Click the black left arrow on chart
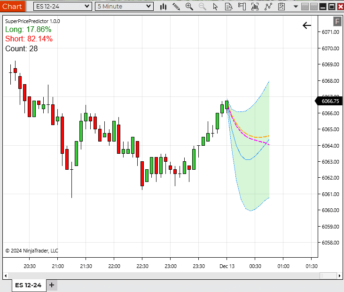 coord(307,25)
